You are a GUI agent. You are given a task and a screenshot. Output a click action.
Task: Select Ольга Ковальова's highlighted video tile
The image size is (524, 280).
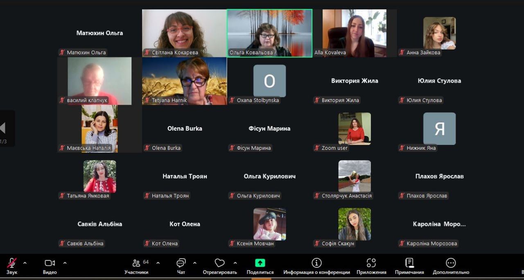pyautogui.click(x=269, y=33)
